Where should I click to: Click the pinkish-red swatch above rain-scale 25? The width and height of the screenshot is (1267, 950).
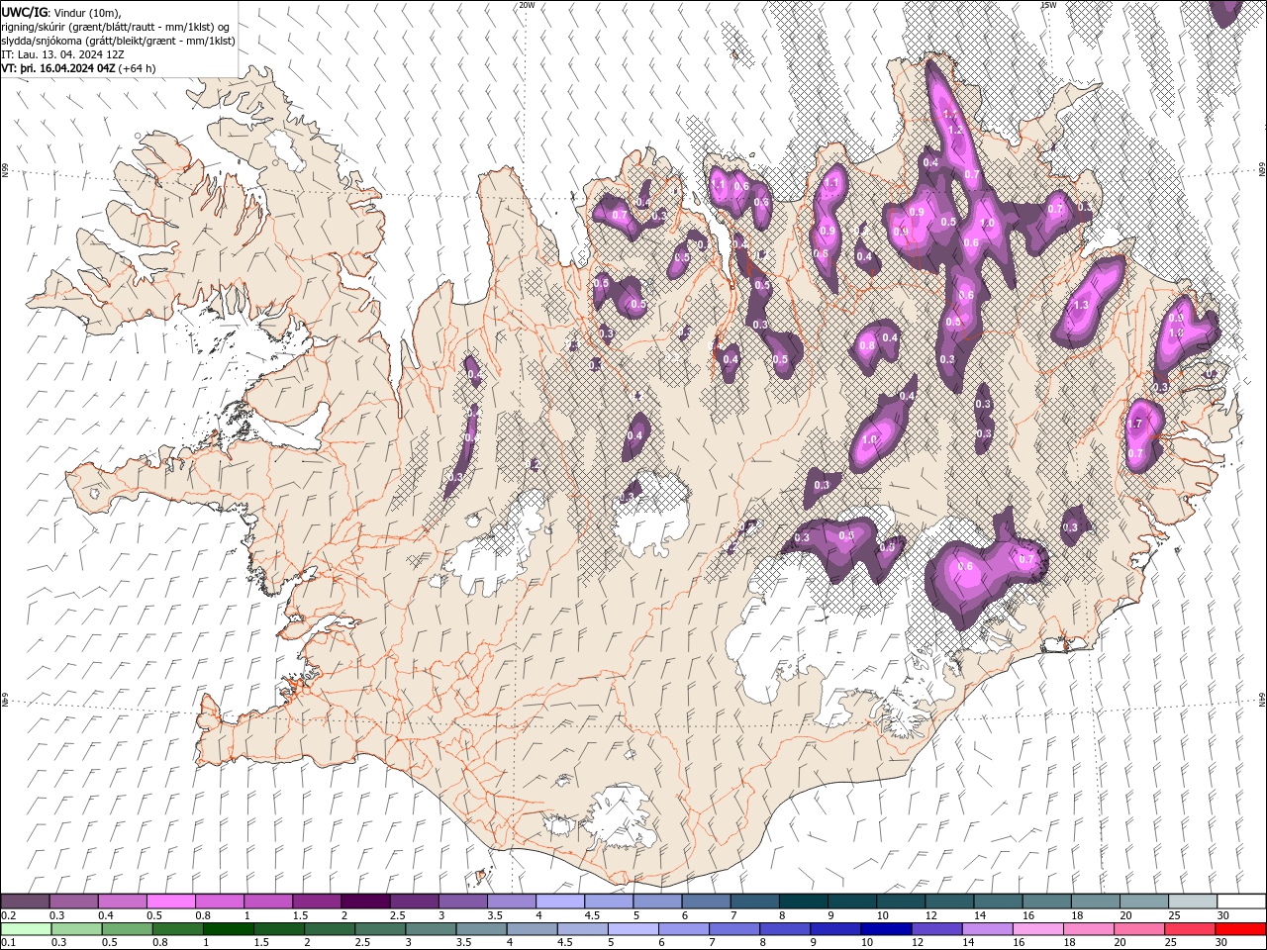point(1189,929)
